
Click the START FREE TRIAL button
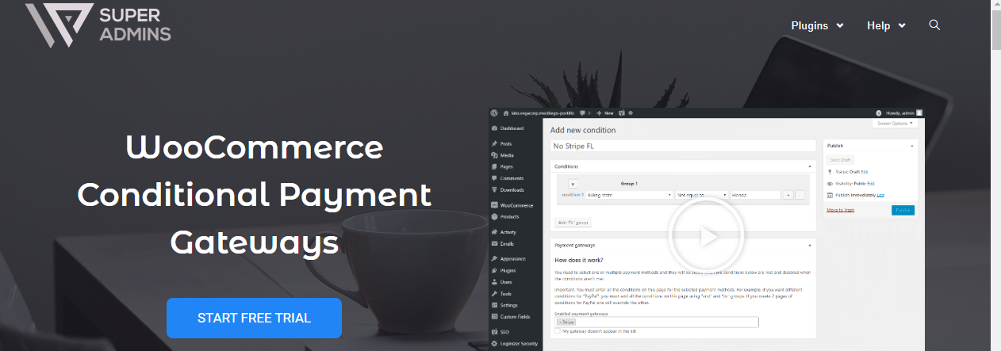[x=254, y=319]
